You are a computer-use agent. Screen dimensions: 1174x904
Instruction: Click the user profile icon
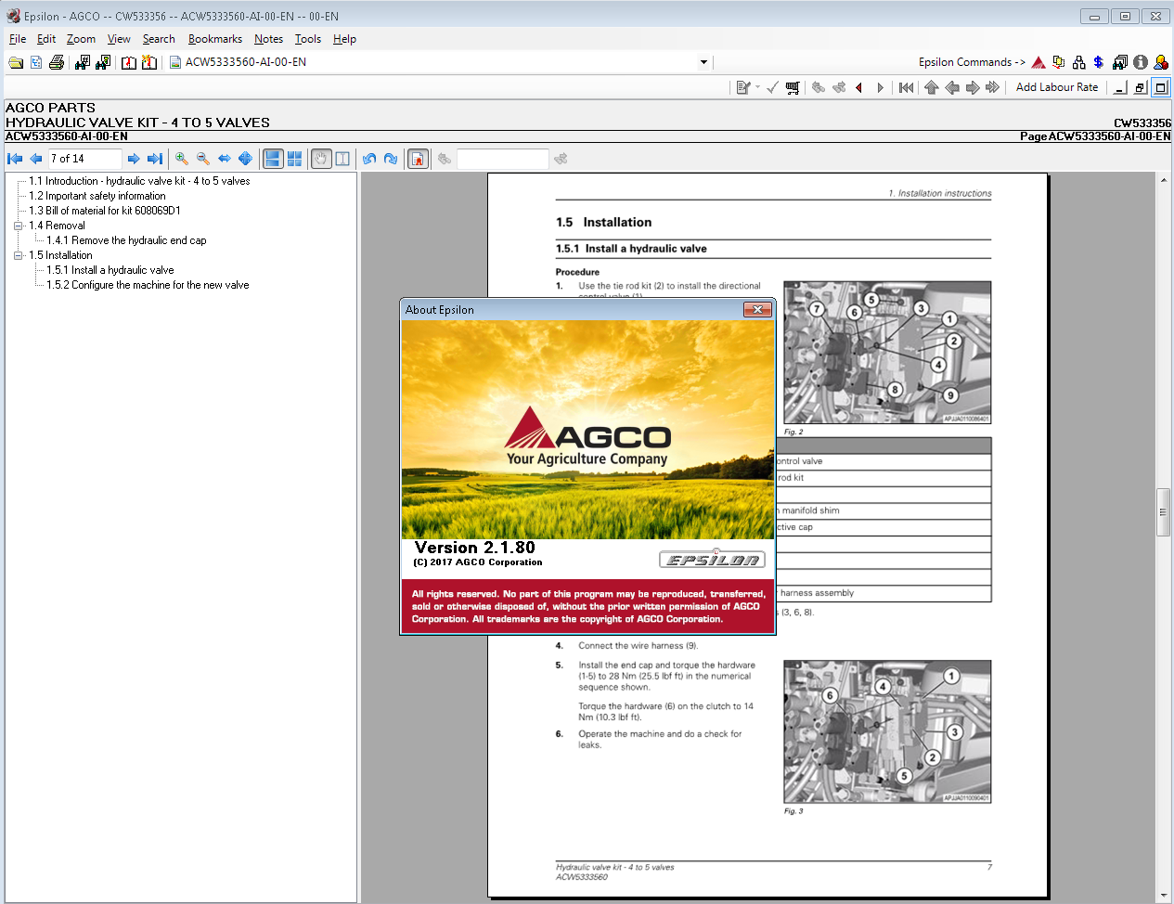[x=1160, y=62]
